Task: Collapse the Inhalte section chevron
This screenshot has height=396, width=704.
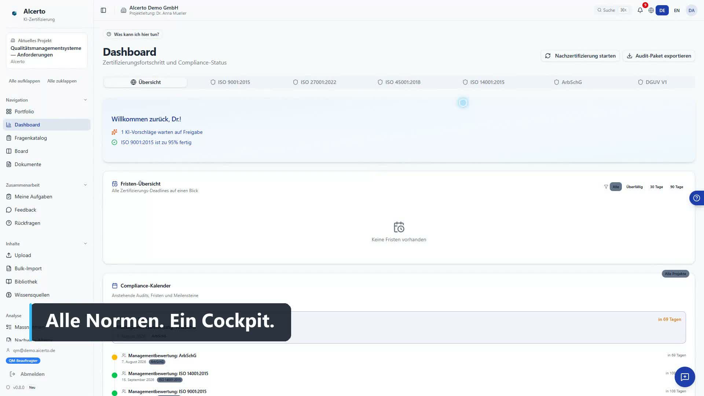Action: pos(85,243)
